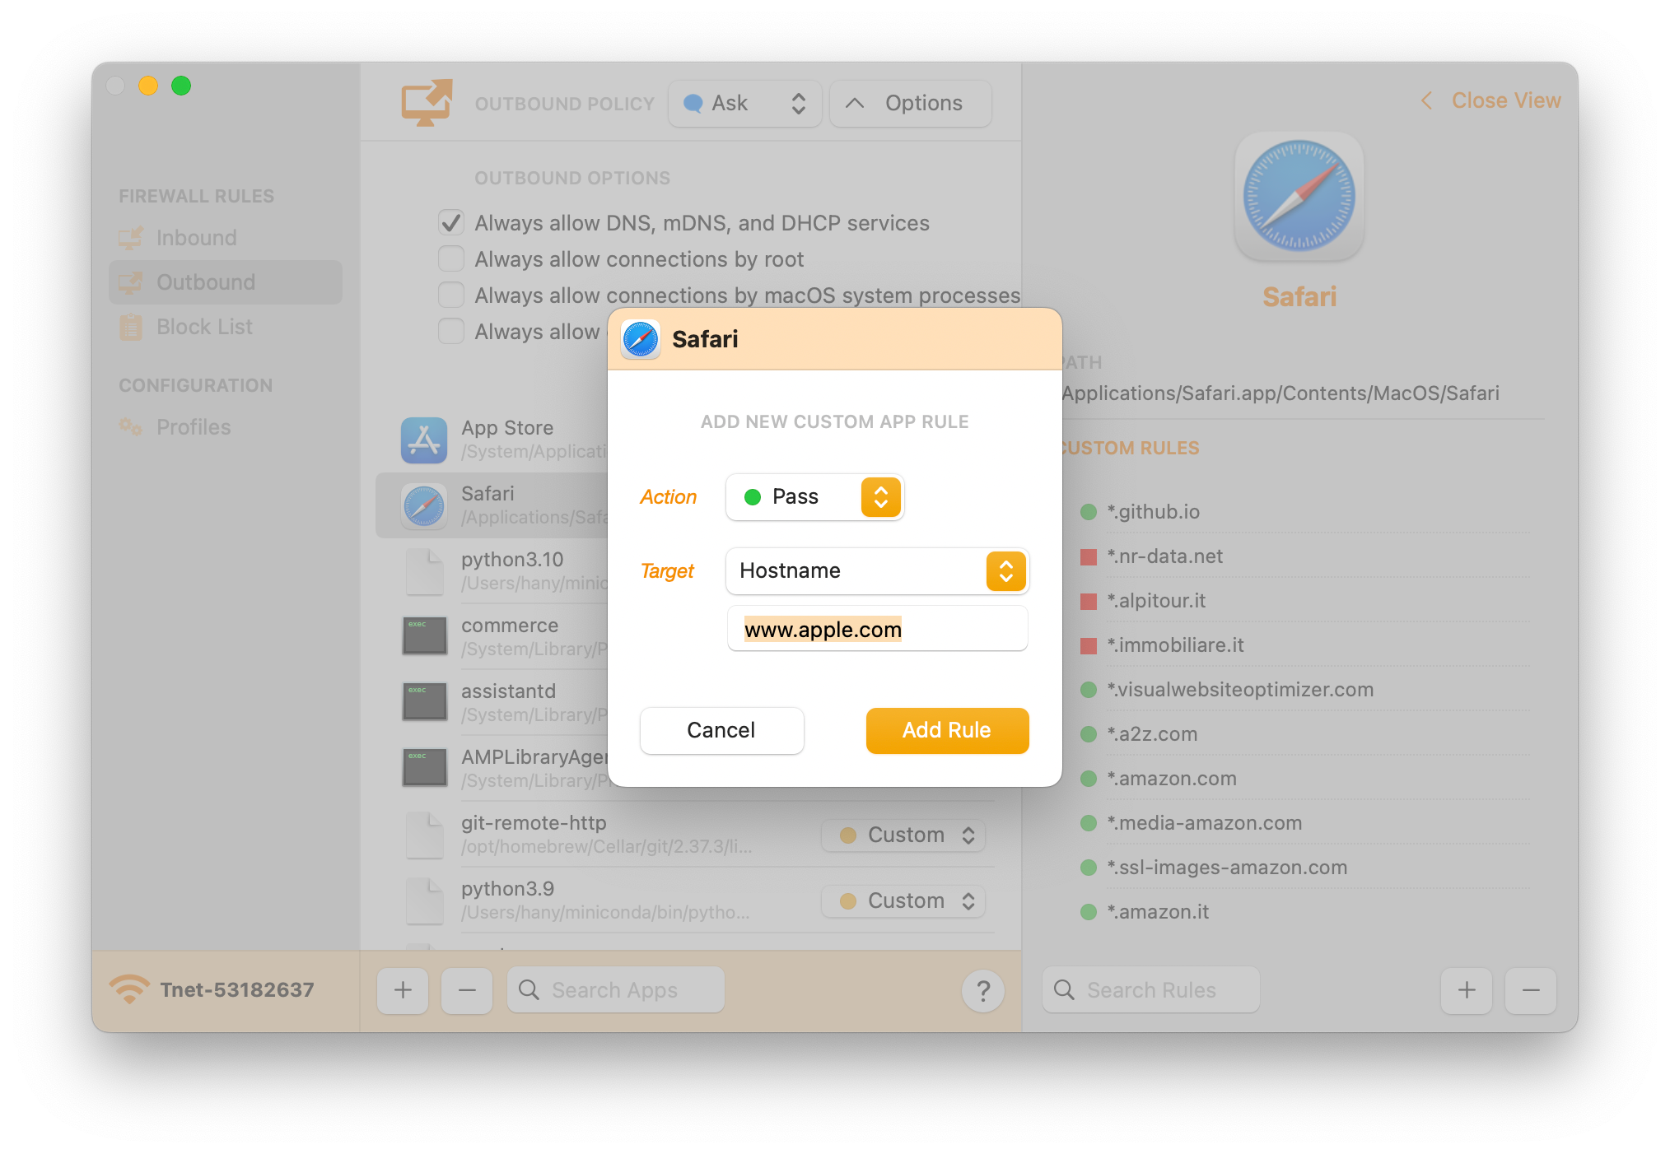The height and width of the screenshot is (1154, 1670).
Task: Select the *.visualwebsiteoptimizer.com rule
Action: coord(1304,690)
